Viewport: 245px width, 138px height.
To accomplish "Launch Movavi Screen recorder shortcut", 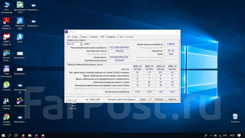I will click(7, 56).
